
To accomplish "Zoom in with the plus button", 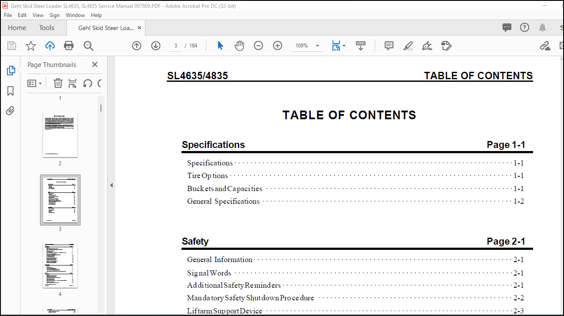I will click(x=278, y=46).
